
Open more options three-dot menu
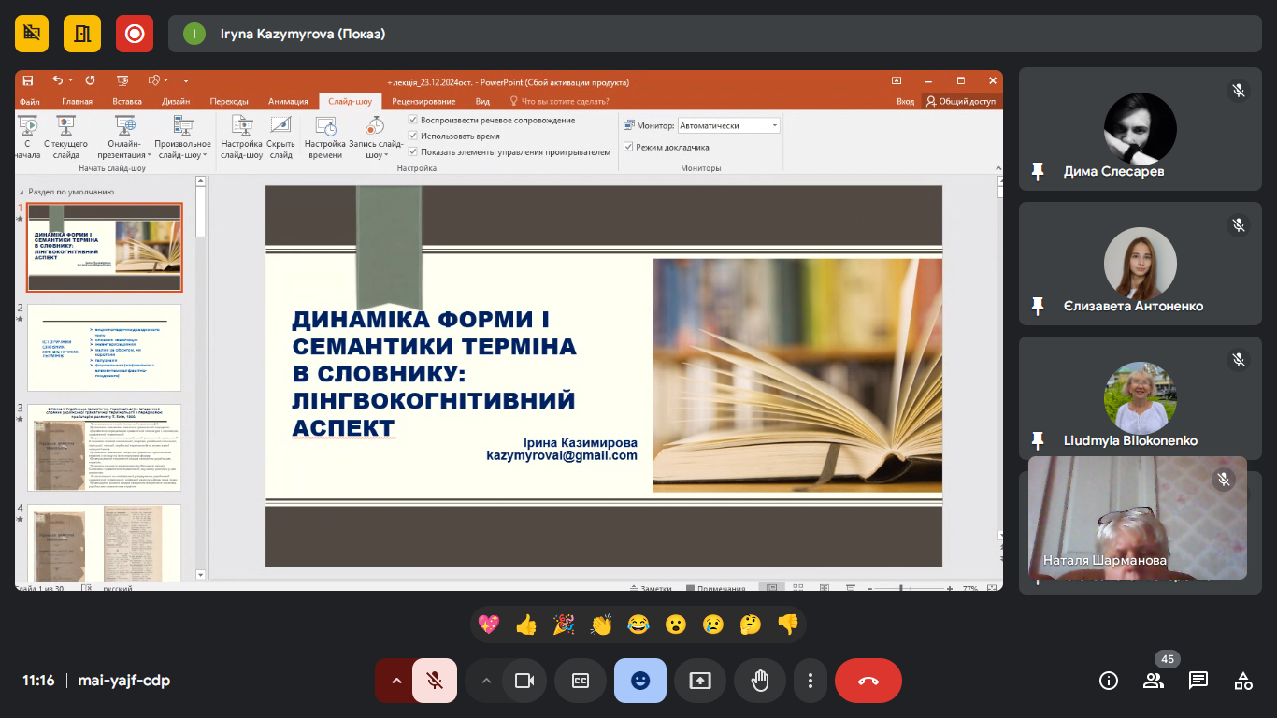point(811,681)
